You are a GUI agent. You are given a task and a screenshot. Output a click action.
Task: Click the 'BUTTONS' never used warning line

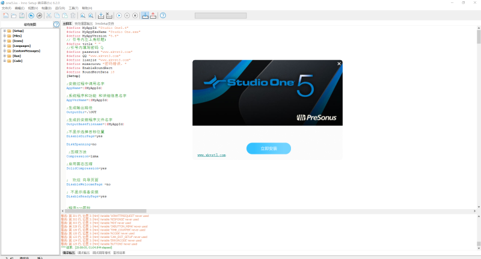point(99,244)
